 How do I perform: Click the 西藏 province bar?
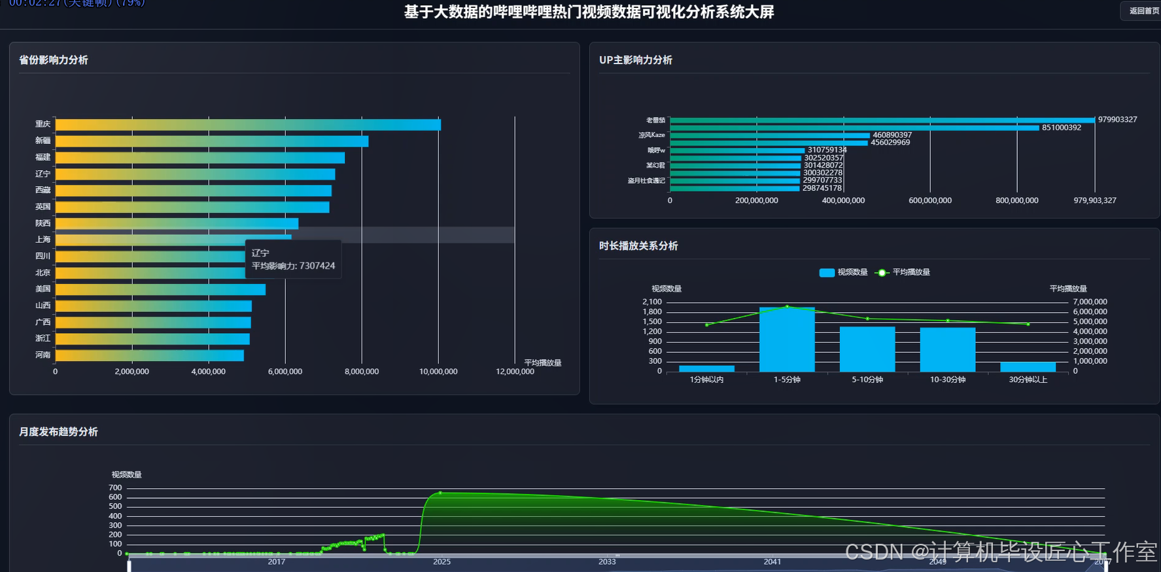(x=194, y=190)
